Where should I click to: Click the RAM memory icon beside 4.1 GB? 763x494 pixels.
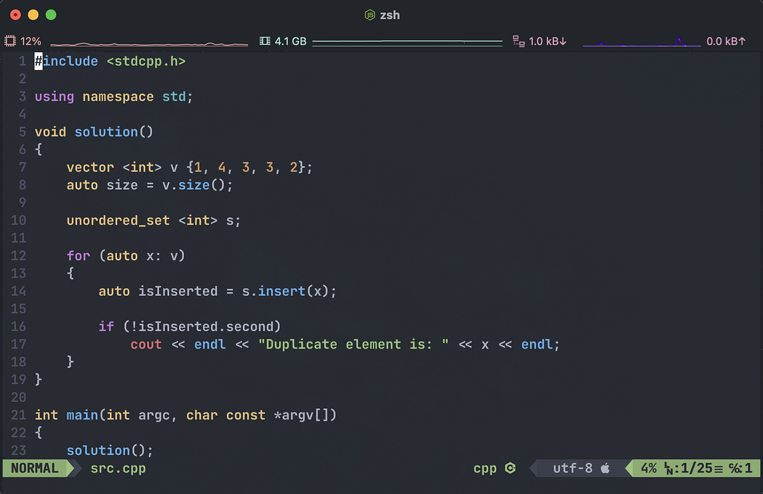265,40
